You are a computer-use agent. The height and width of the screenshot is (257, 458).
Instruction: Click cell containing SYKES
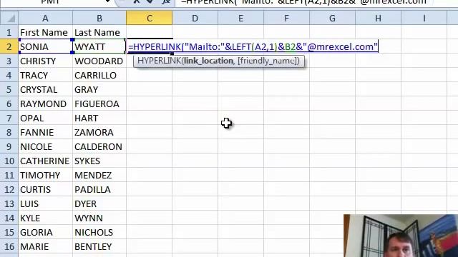point(99,161)
